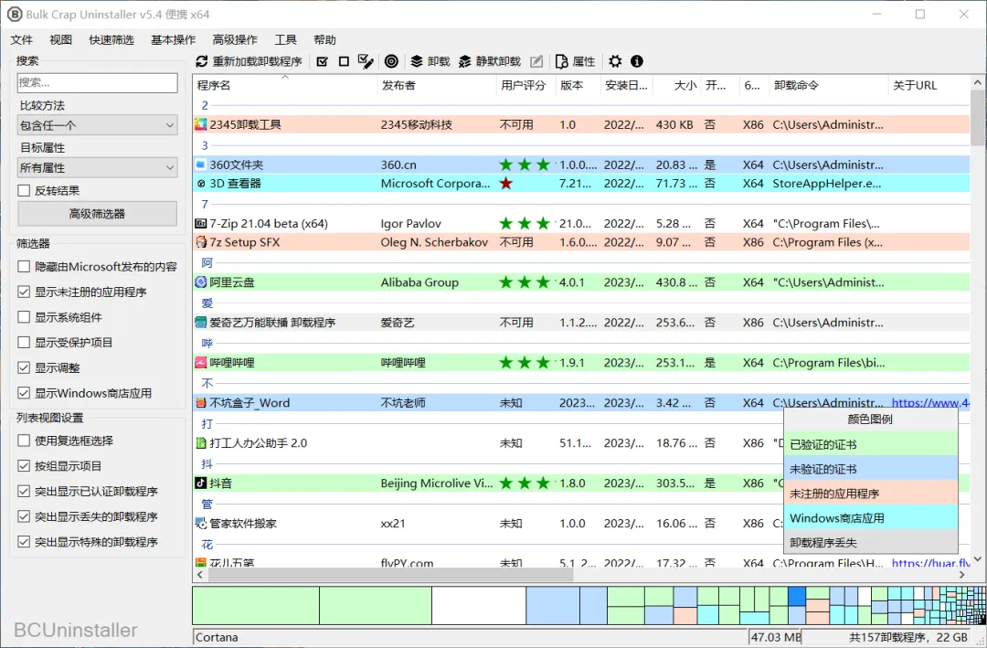Click the 阿里云盘 app icon
This screenshot has width=987, height=648.
[x=201, y=282]
